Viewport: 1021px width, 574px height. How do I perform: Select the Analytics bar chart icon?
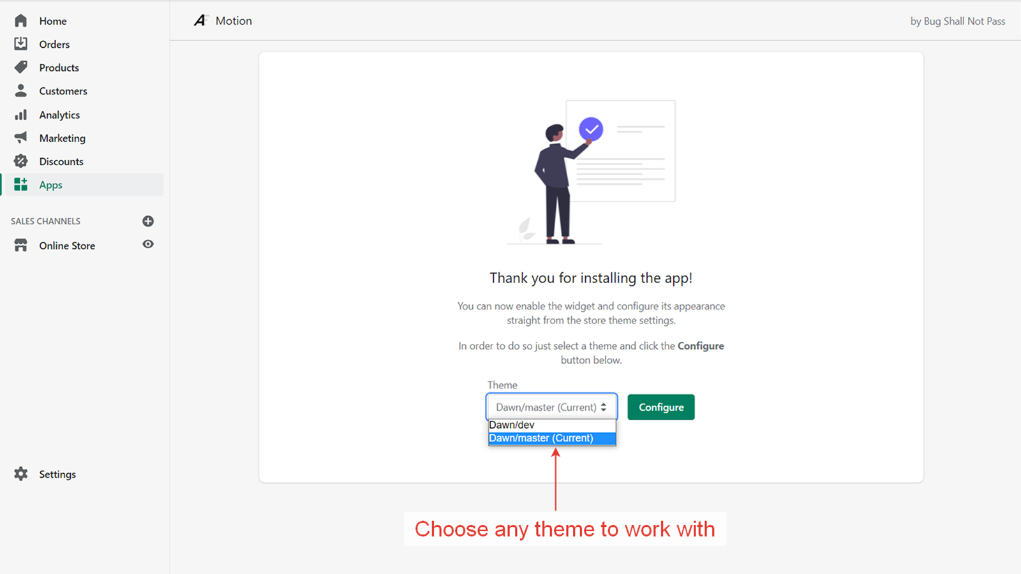click(20, 115)
